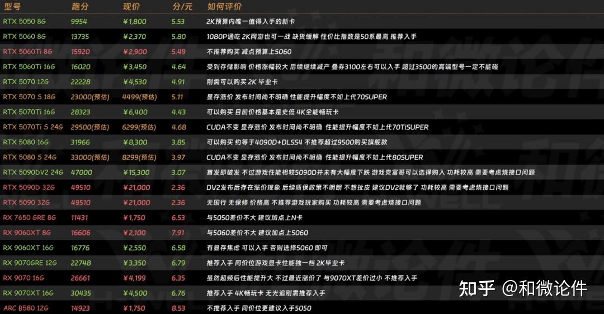Click the price "¥8,300"

[135, 142]
